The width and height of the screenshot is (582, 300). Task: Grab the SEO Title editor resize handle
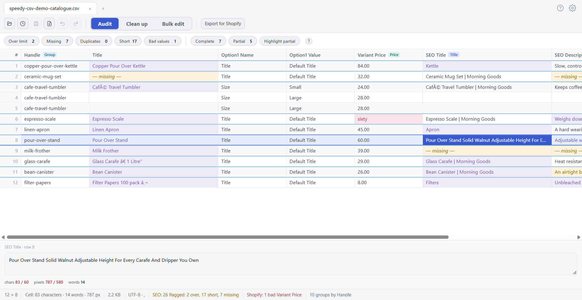coord(574,273)
